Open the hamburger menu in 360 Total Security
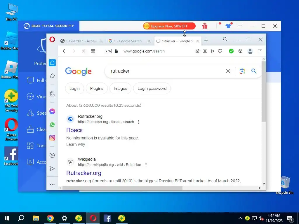This screenshot has width=299, height=224. point(240,26)
